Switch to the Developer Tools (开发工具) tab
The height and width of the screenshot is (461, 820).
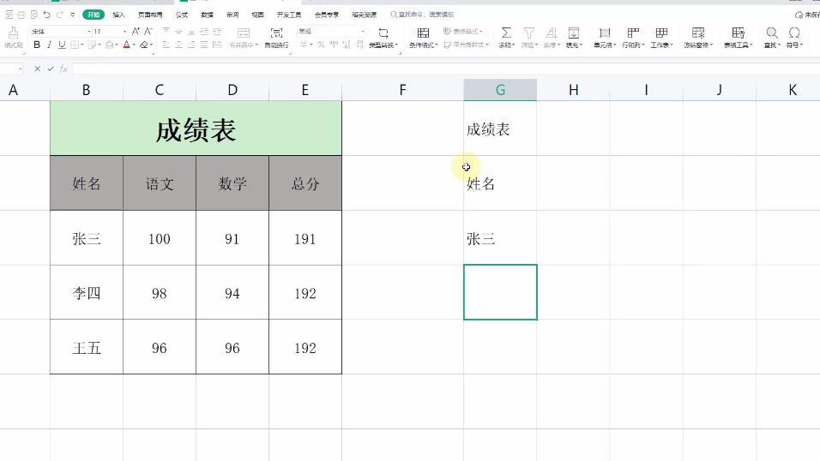(x=289, y=15)
